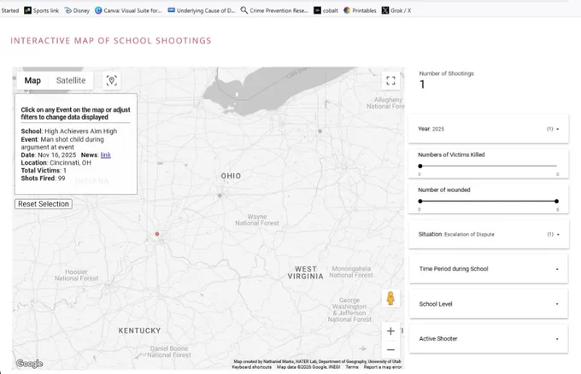
Task: Zoom in on the map with plus
Action: (x=390, y=331)
